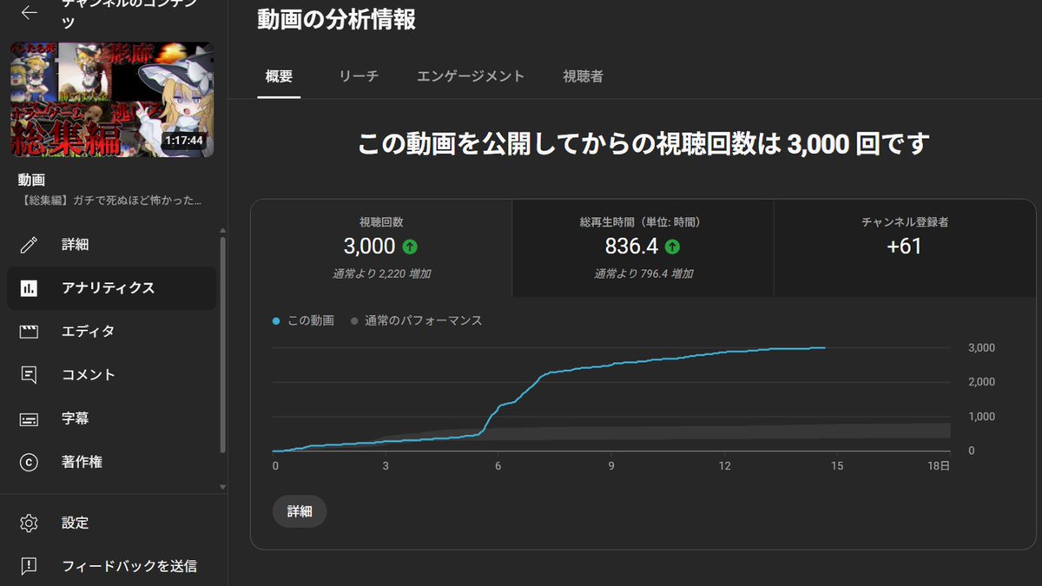Click the 動画の分析情報 page heading
Screen dimensions: 1042x586
[x=337, y=20]
